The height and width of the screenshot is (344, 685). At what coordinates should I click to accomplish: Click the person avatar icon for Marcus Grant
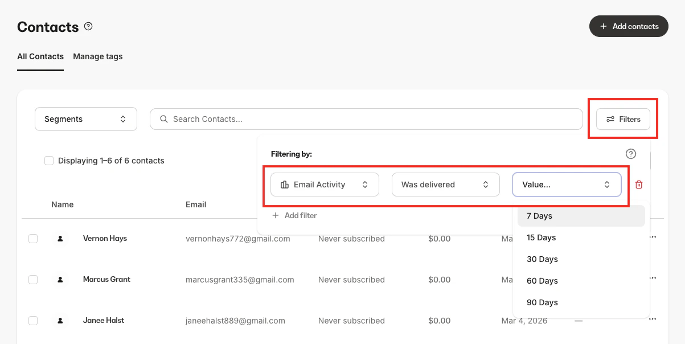pyautogui.click(x=60, y=280)
